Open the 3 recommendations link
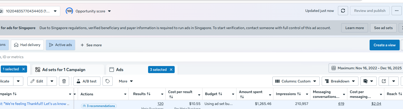The height and width of the screenshot is (109, 403). pos(99,106)
